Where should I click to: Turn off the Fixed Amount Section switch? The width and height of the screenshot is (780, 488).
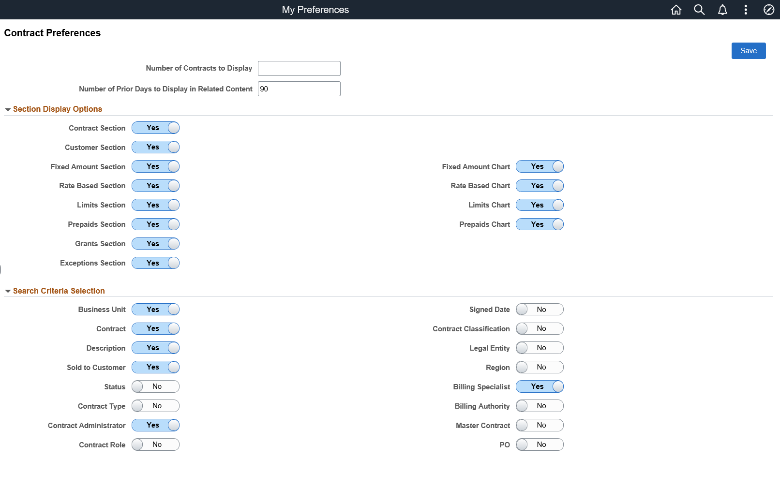pos(155,166)
